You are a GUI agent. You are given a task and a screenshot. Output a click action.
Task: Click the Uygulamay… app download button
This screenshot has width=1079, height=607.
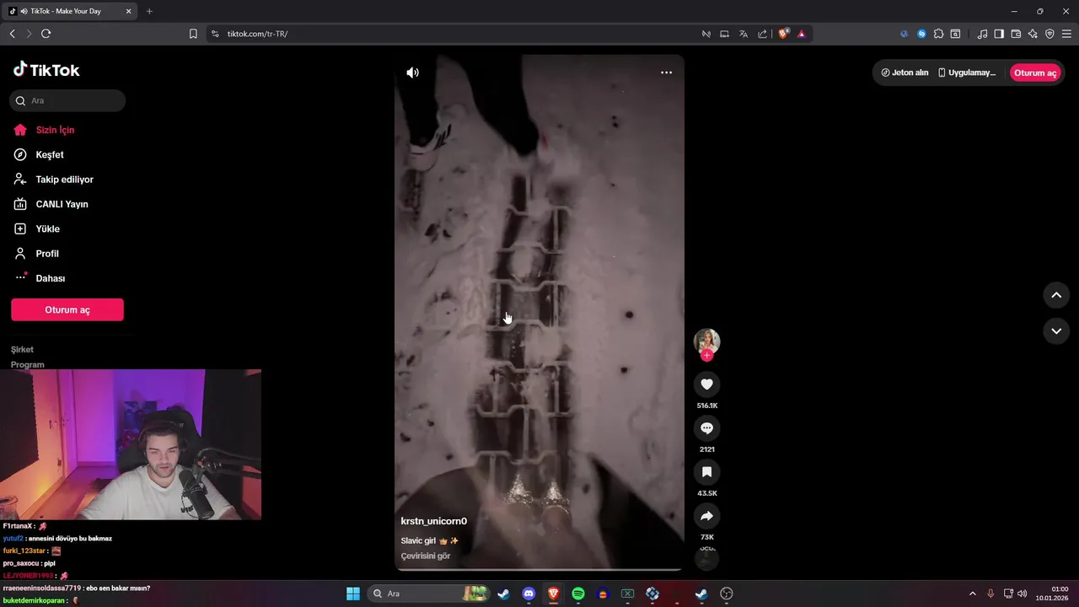(967, 73)
